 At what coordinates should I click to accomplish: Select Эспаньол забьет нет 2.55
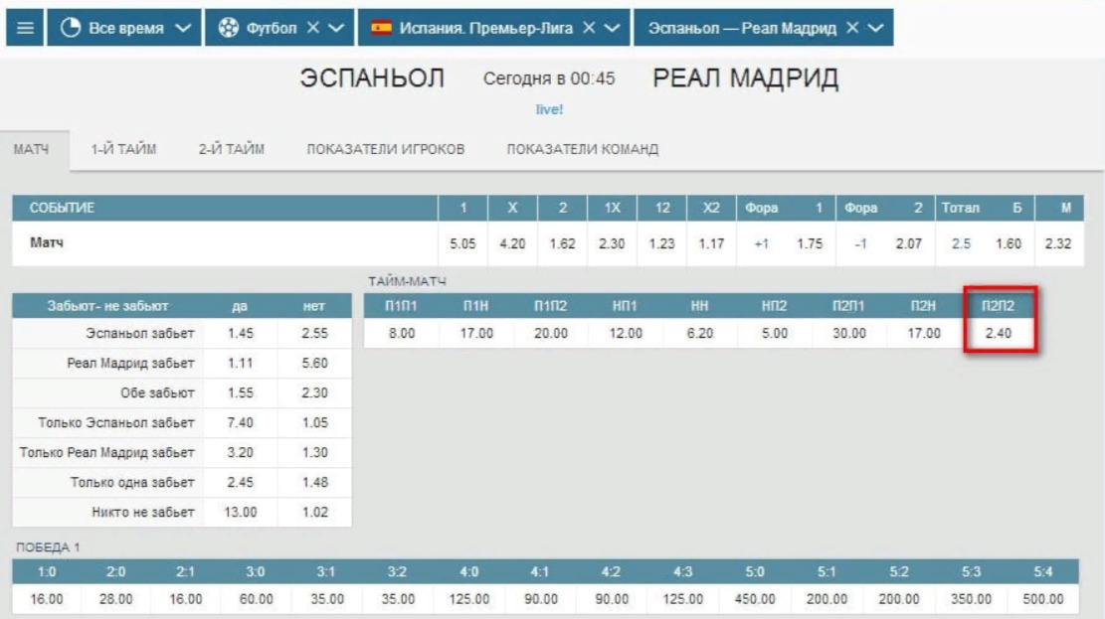click(x=314, y=333)
